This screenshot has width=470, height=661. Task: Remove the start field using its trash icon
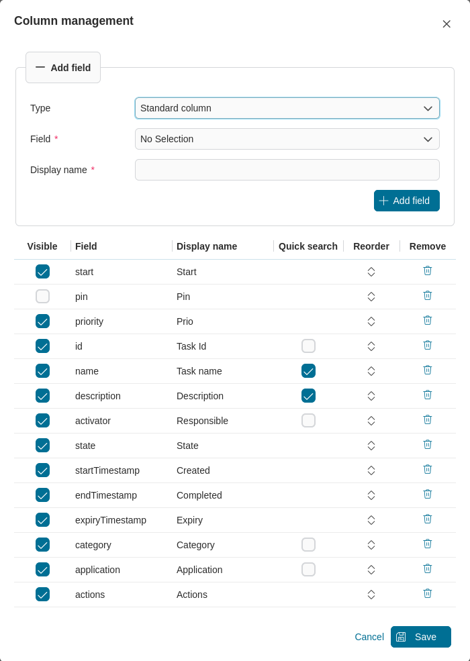point(428,270)
